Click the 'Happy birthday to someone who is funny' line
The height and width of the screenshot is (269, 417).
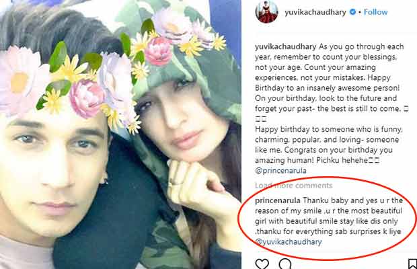click(329, 129)
